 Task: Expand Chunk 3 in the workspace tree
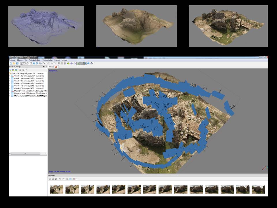pyautogui.click(x=10, y=81)
